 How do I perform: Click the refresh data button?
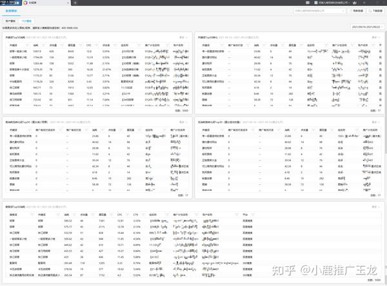pos(356,11)
